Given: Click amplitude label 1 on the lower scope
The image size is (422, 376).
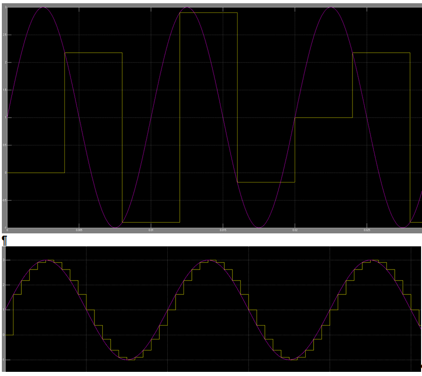Looking at the screenshot, I should [x=4, y=310].
